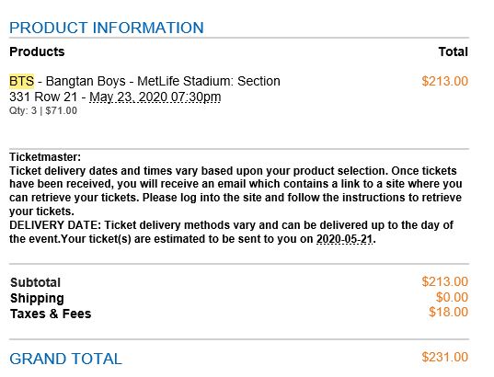The width and height of the screenshot is (494, 377).
Task: Click the DELIVERY DATE text
Action: pyautogui.click(x=55, y=225)
